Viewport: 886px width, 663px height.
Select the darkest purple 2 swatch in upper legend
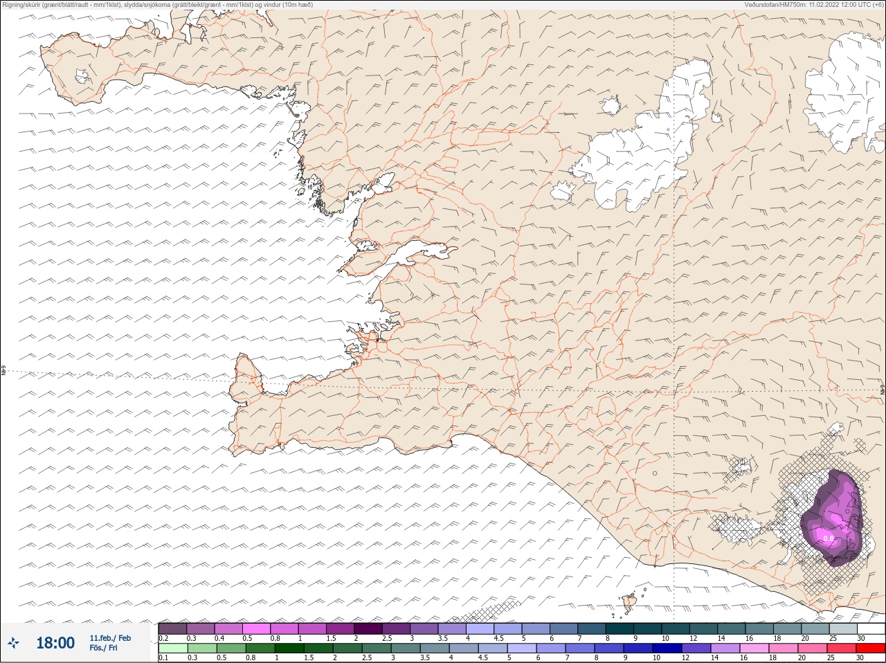click(369, 628)
